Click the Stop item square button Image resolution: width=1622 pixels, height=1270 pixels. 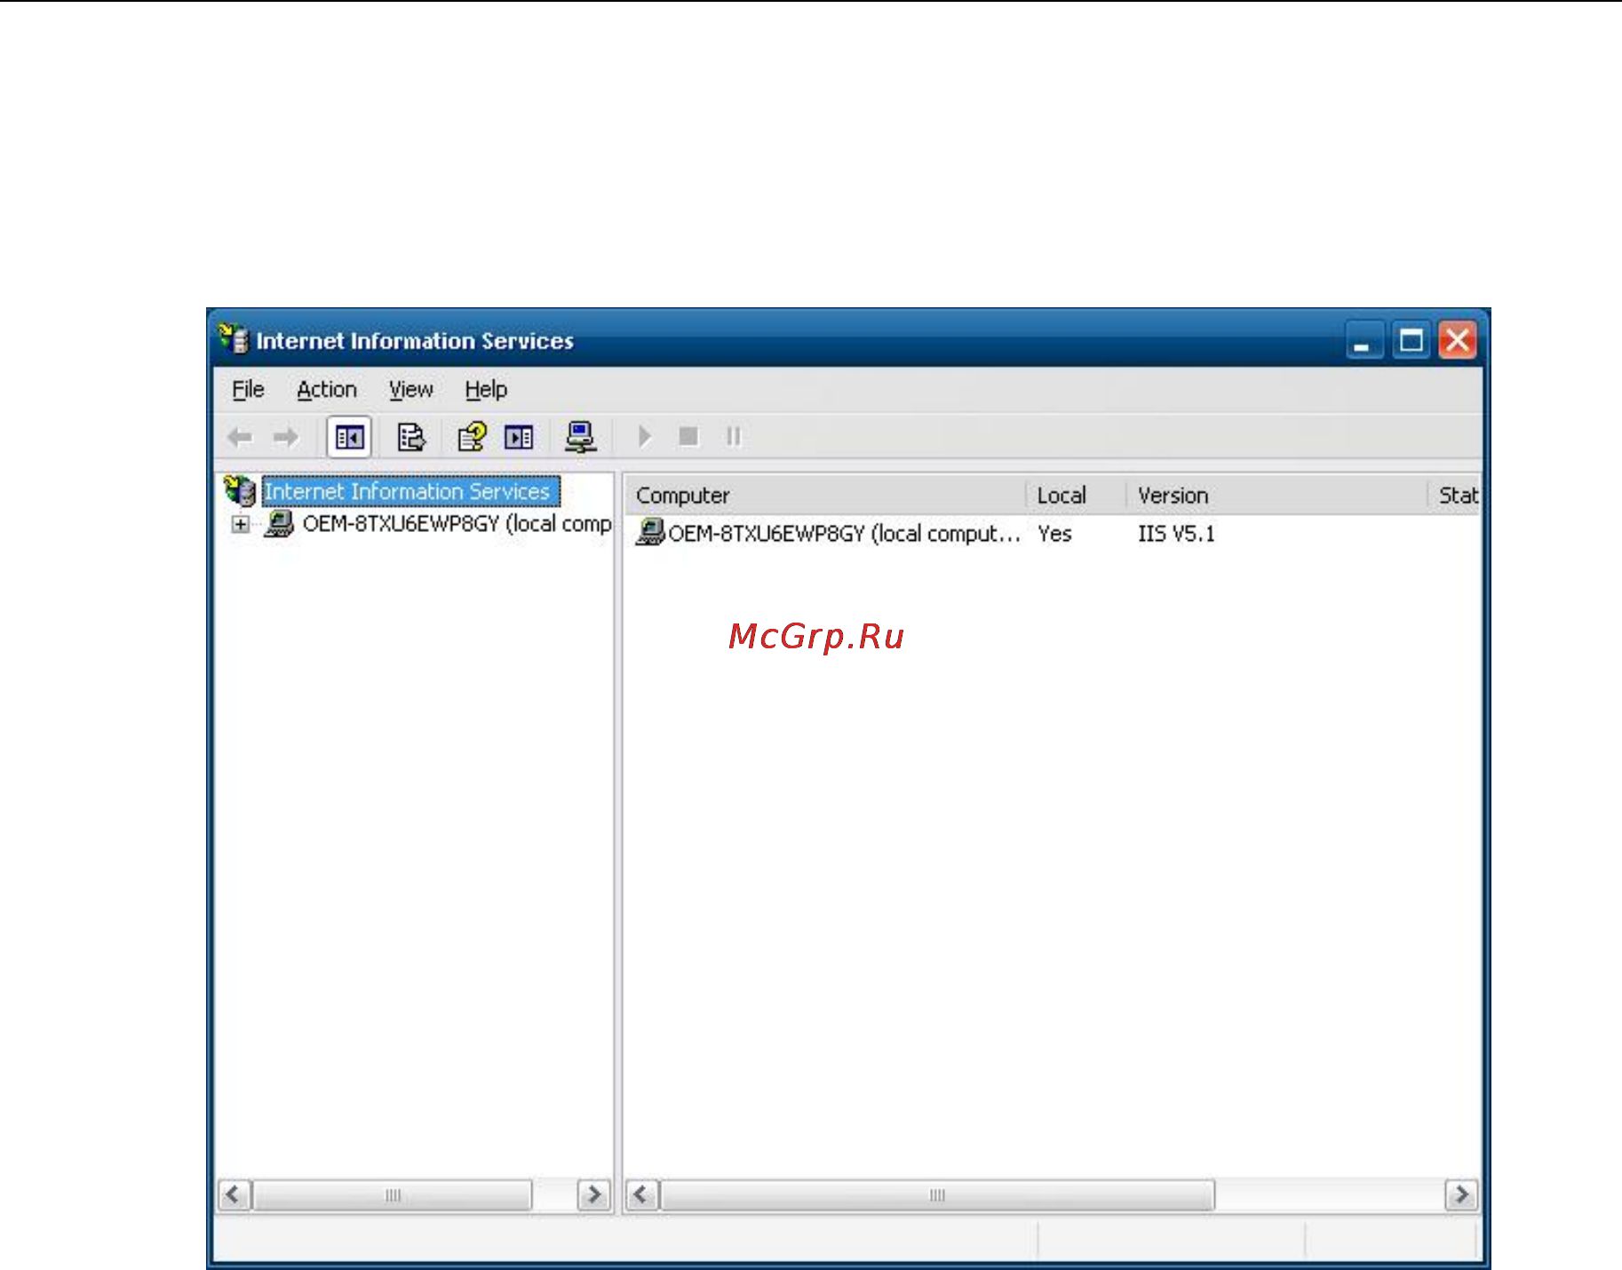coord(688,436)
